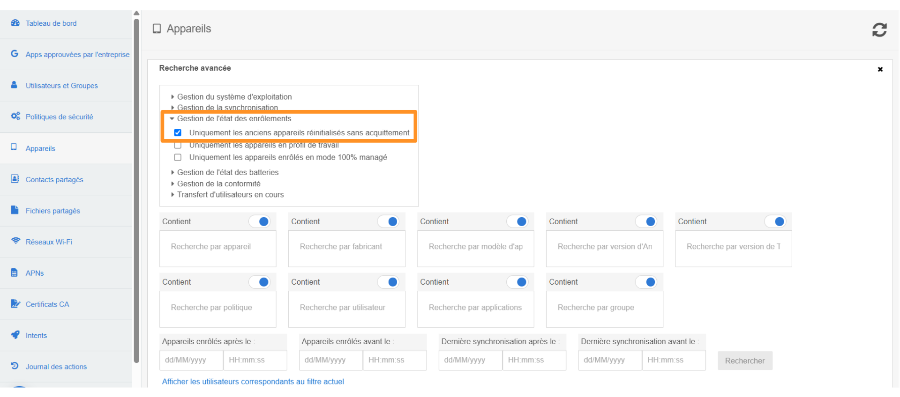
Task: Open link Afficher les utilisateurs correspondants
Action: click(253, 382)
